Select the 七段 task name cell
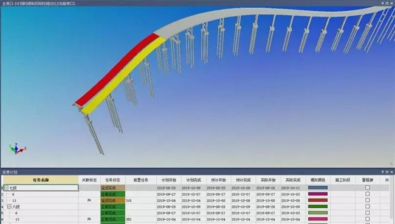This screenshot has width=395, height=224. pyautogui.click(x=41, y=188)
